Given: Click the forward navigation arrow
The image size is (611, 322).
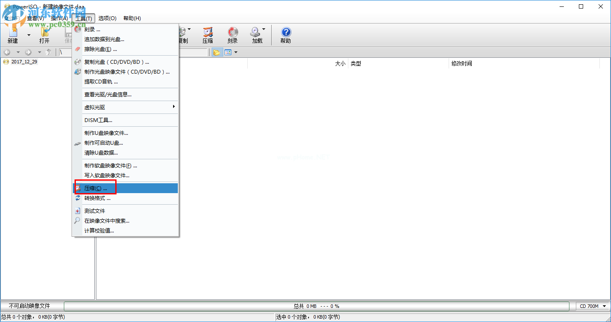Looking at the screenshot, I should pos(28,52).
